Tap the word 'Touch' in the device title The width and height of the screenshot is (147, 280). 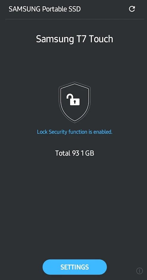[101, 39]
